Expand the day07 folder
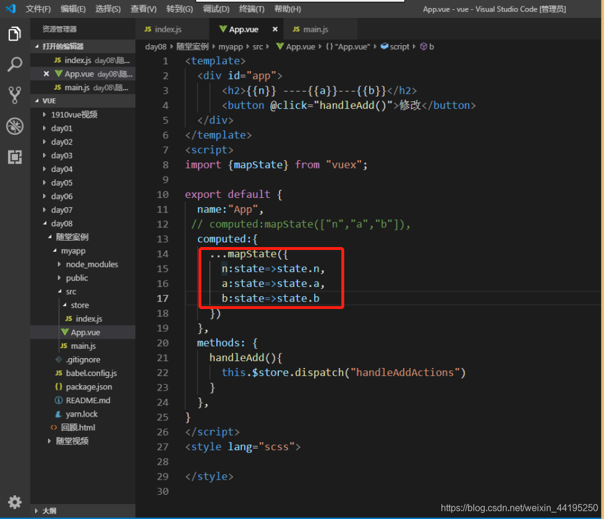 [83, 209]
